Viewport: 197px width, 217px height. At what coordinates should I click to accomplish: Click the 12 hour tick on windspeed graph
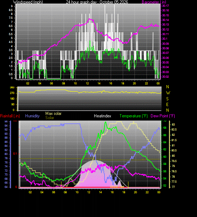[x=87, y=83]
